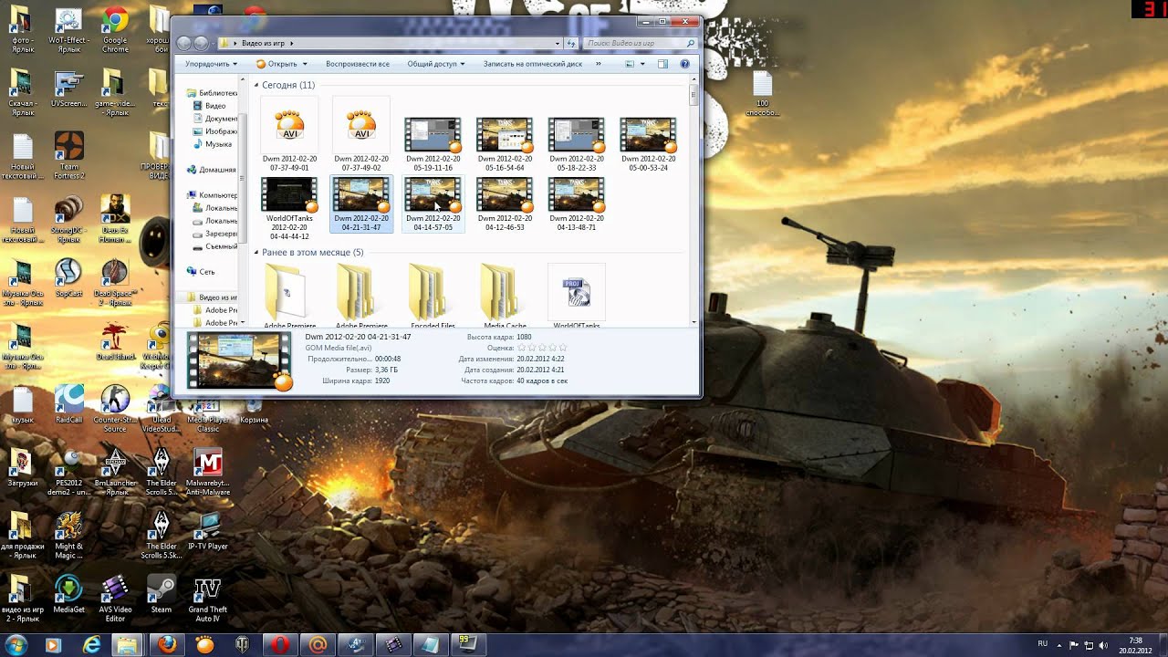Click the taskbar clock showing 7:38
Screen dimensions: 1168x657
pyautogui.click(x=1135, y=645)
